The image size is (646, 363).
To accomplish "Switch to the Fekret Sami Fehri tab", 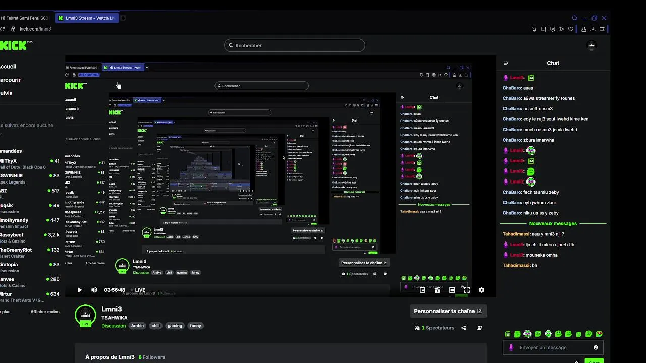I will point(25,18).
